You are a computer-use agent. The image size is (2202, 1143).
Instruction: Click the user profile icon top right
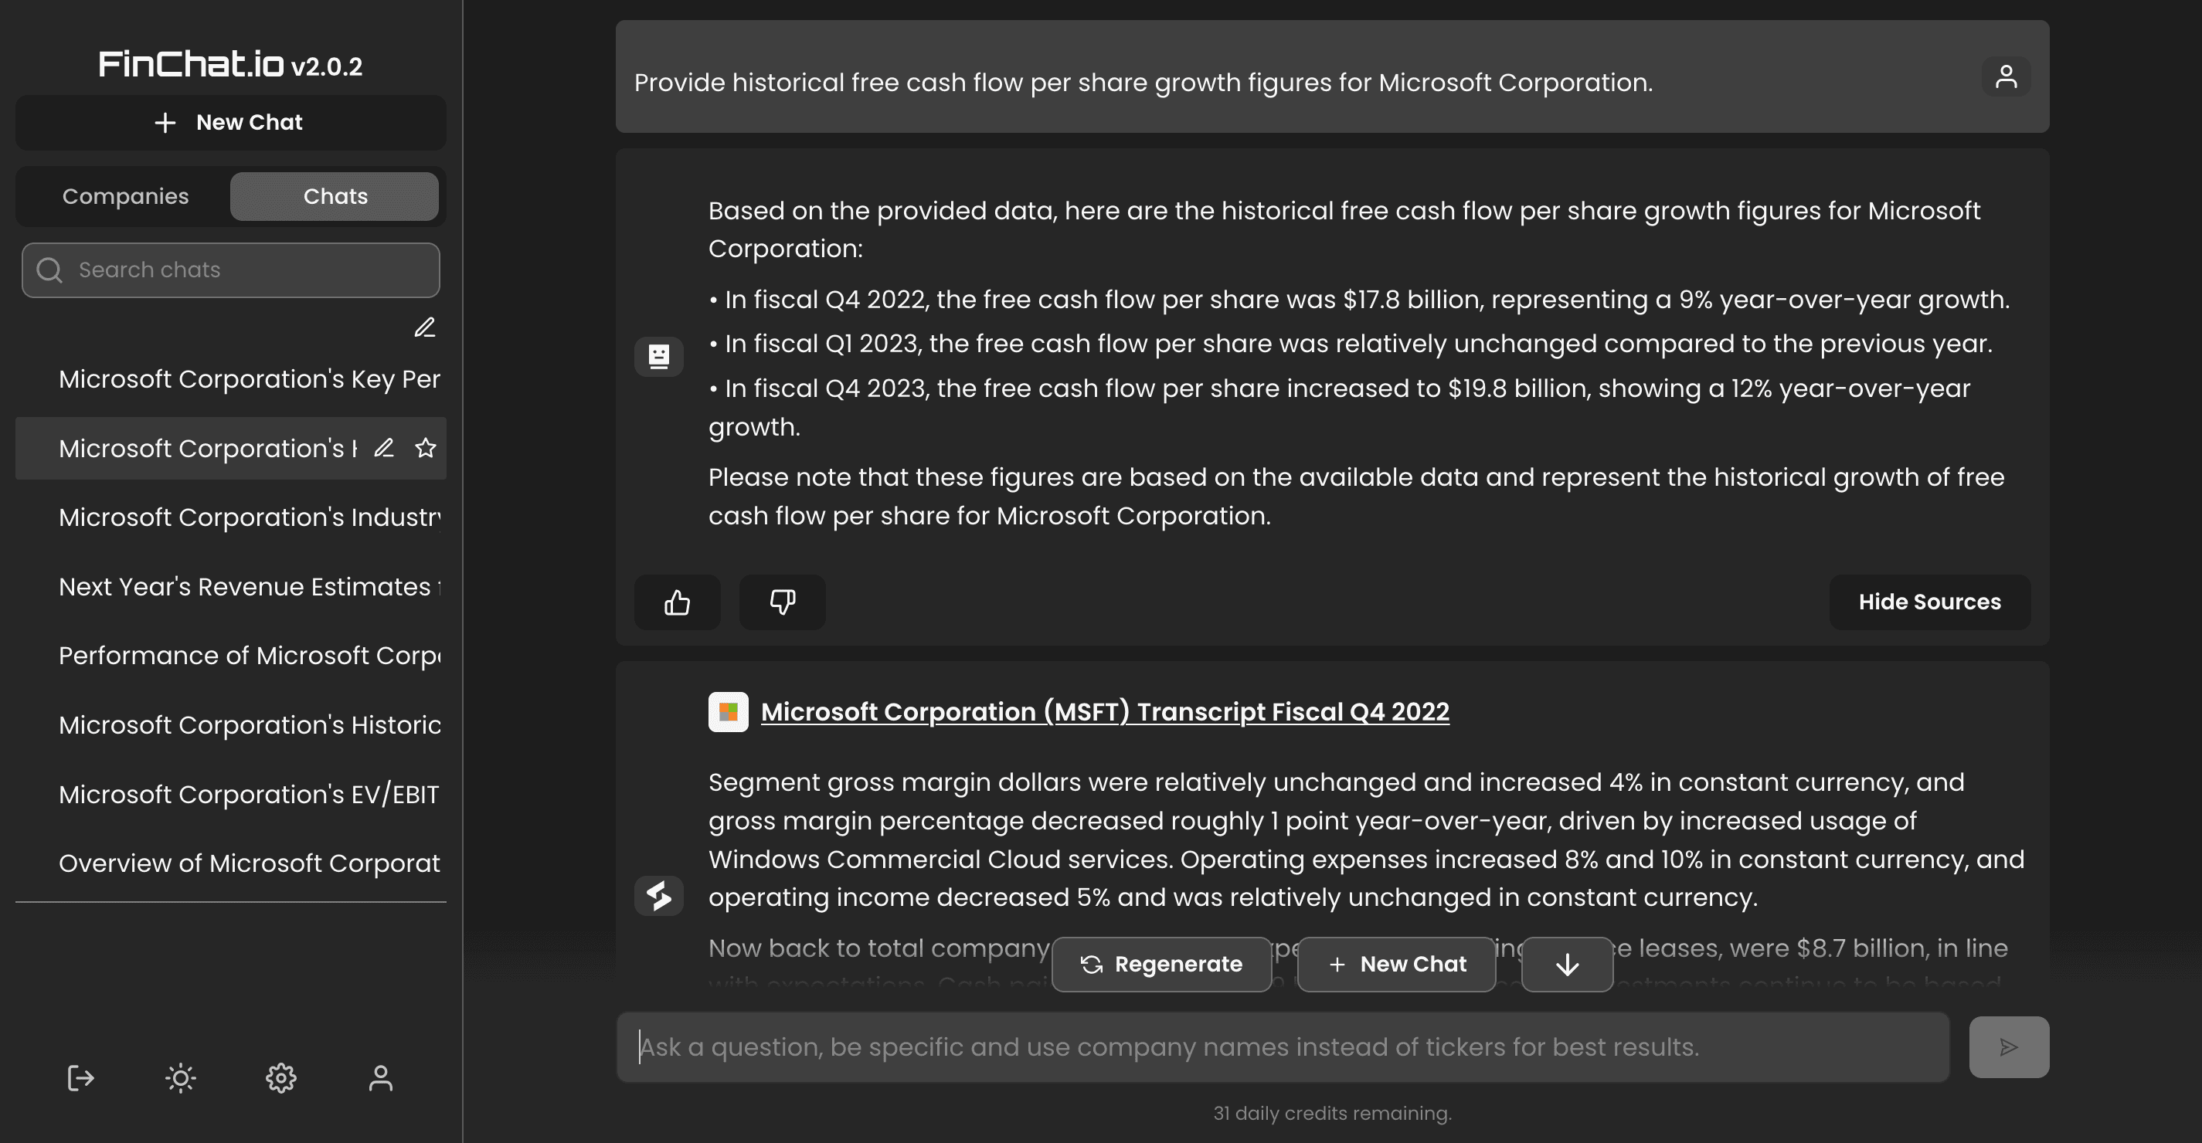pyautogui.click(x=2006, y=76)
